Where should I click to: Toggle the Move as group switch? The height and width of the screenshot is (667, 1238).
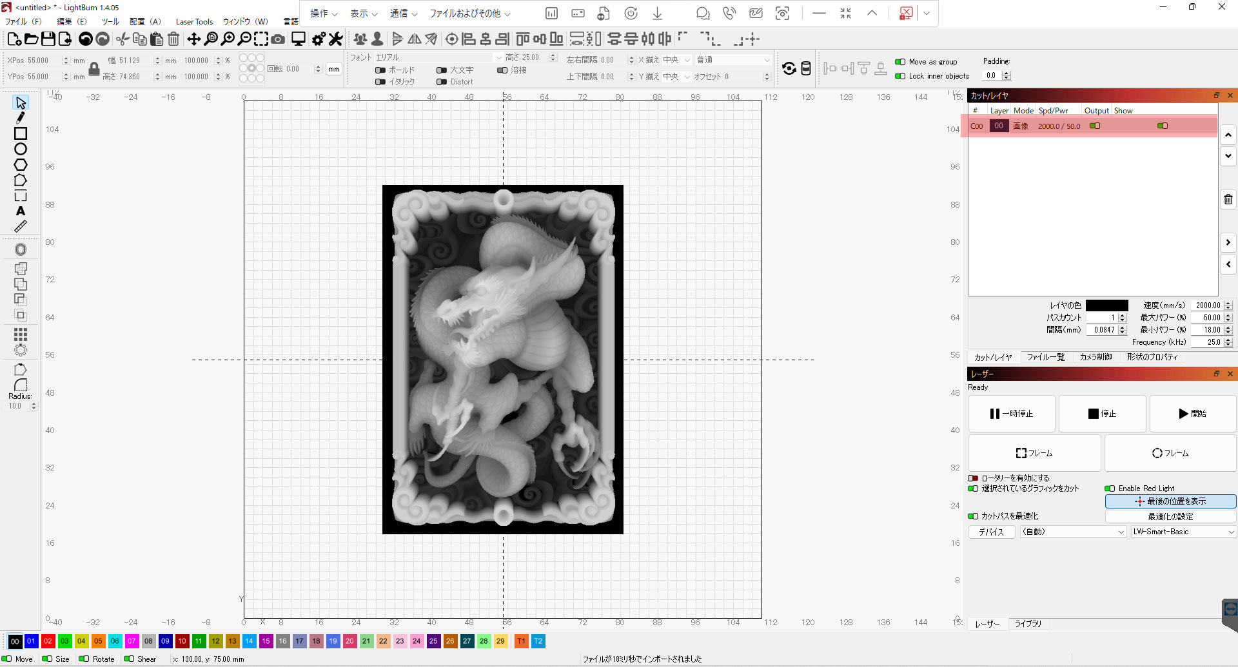(x=900, y=62)
